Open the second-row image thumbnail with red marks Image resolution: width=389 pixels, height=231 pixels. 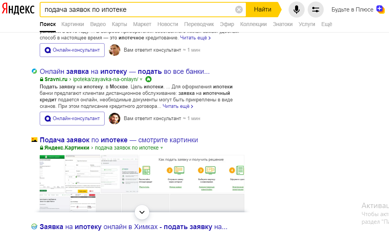pyautogui.click(x=83, y=203)
